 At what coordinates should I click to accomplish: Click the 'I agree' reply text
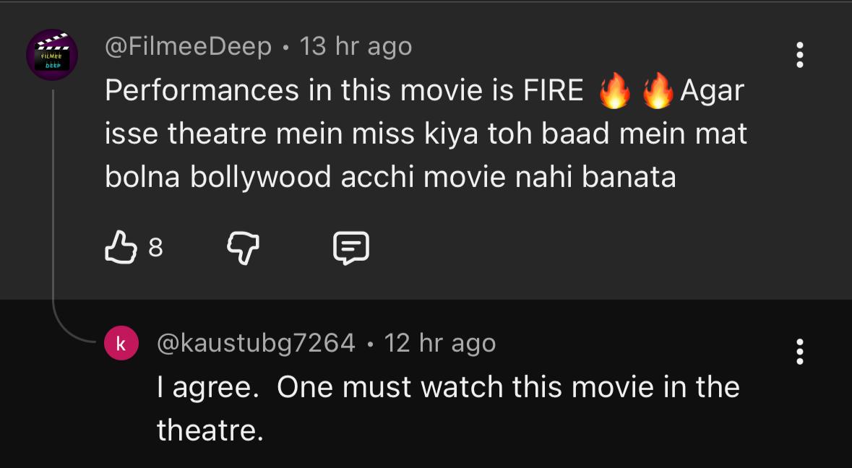pyautogui.click(x=207, y=388)
